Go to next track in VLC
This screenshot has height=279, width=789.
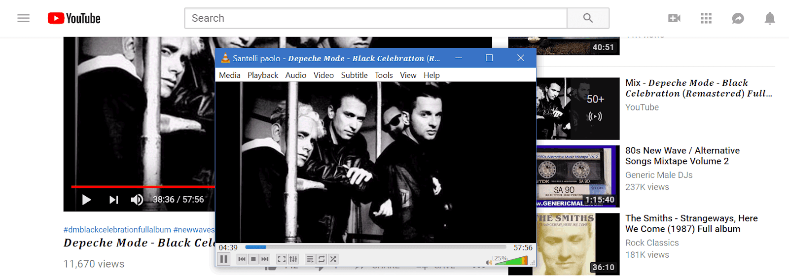(x=265, y=259)
